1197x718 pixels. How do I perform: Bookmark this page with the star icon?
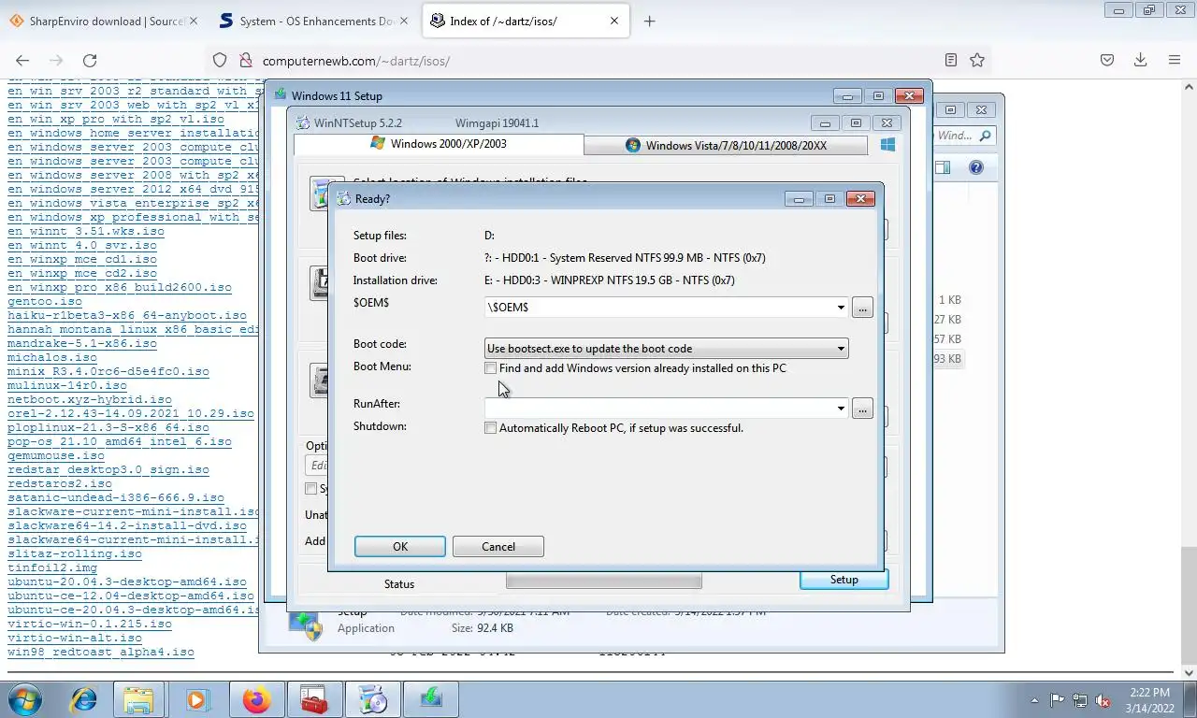tap(977, 60)
